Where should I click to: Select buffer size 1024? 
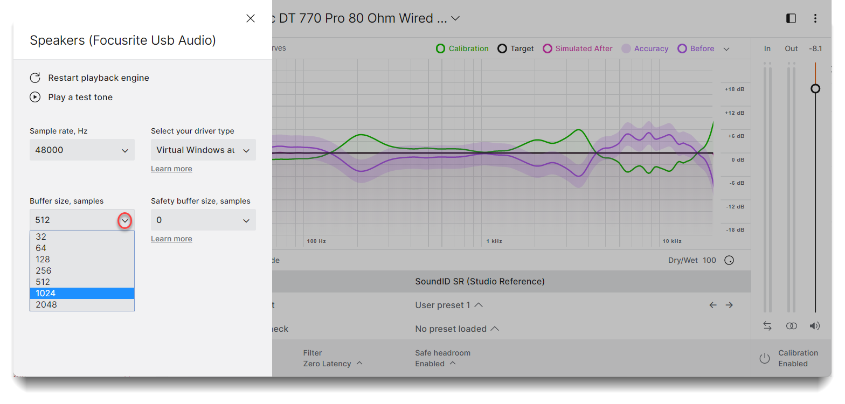(82, 293)
